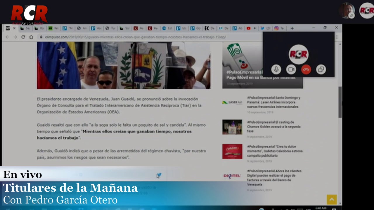Open the Digitel pago de facturas headline
Screen dimensions: 374x210
(274, 178)
